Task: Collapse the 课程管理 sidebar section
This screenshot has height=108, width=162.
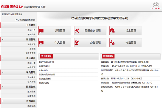Action: click(x=3, y=40)
